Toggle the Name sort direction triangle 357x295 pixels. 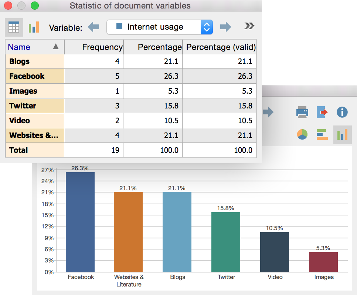click(x=56, y=47)
